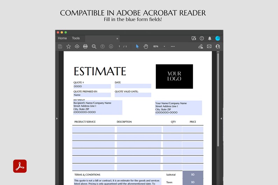Click the DATE form field
The image size is (278, 185).
[133, 86]
